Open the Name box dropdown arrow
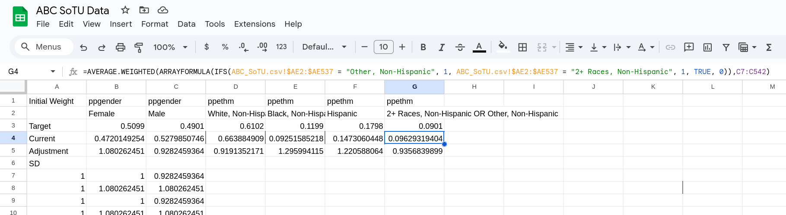786x215 pixels. [53, 72]
